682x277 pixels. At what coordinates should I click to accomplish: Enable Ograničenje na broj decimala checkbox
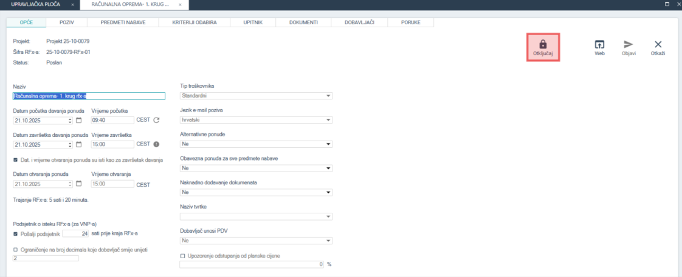16,250
